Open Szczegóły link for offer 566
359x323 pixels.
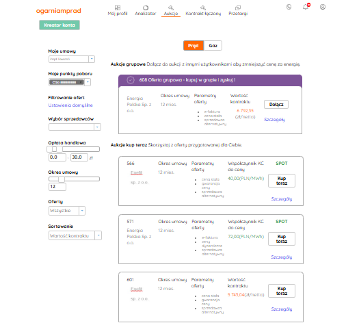(282, 199)
